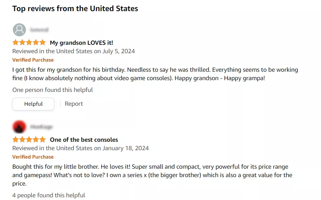
Task: Click first star of the grandson review
Action: tap(16, 42)
